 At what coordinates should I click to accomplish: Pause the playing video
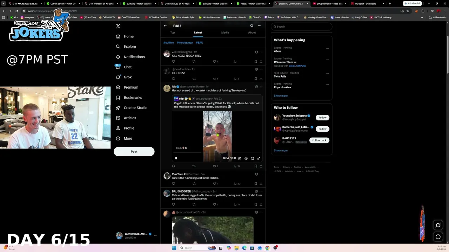point(176,158)
